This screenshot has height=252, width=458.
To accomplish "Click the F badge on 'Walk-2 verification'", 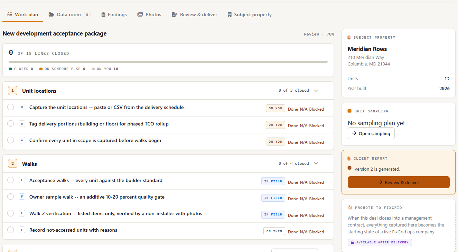I will [22, 213].
